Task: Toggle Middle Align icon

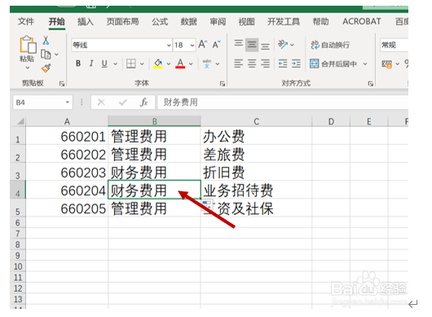Action: click(x=252, y=45)
